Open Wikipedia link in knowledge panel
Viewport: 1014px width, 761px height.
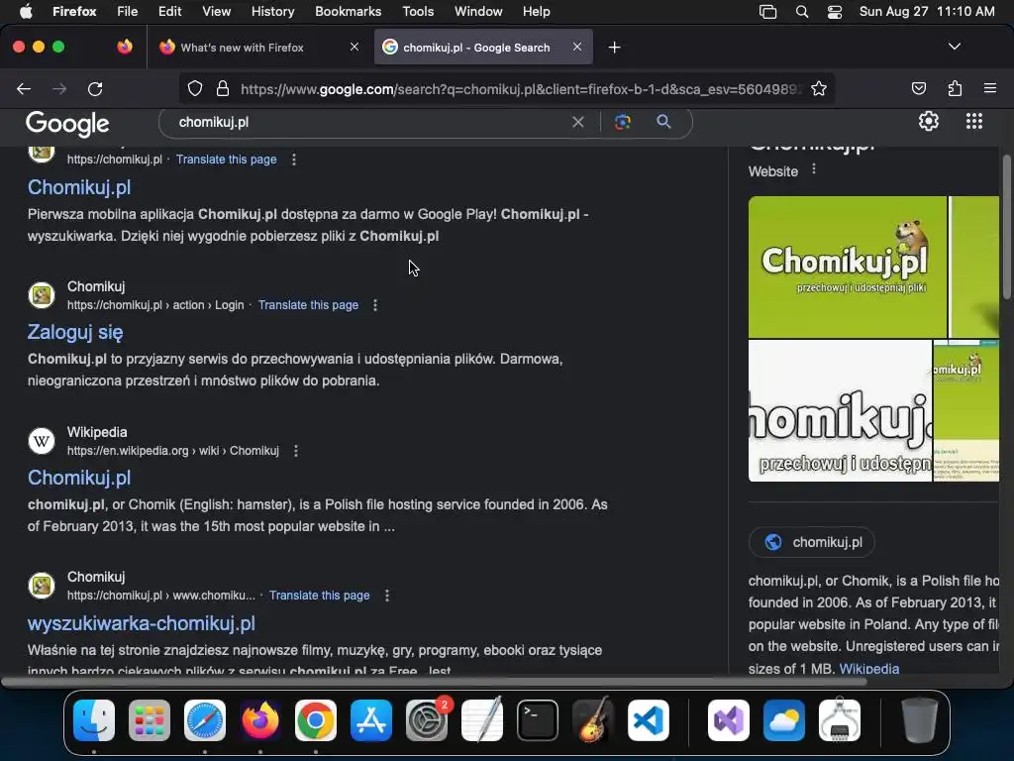[x=868, y=669]
